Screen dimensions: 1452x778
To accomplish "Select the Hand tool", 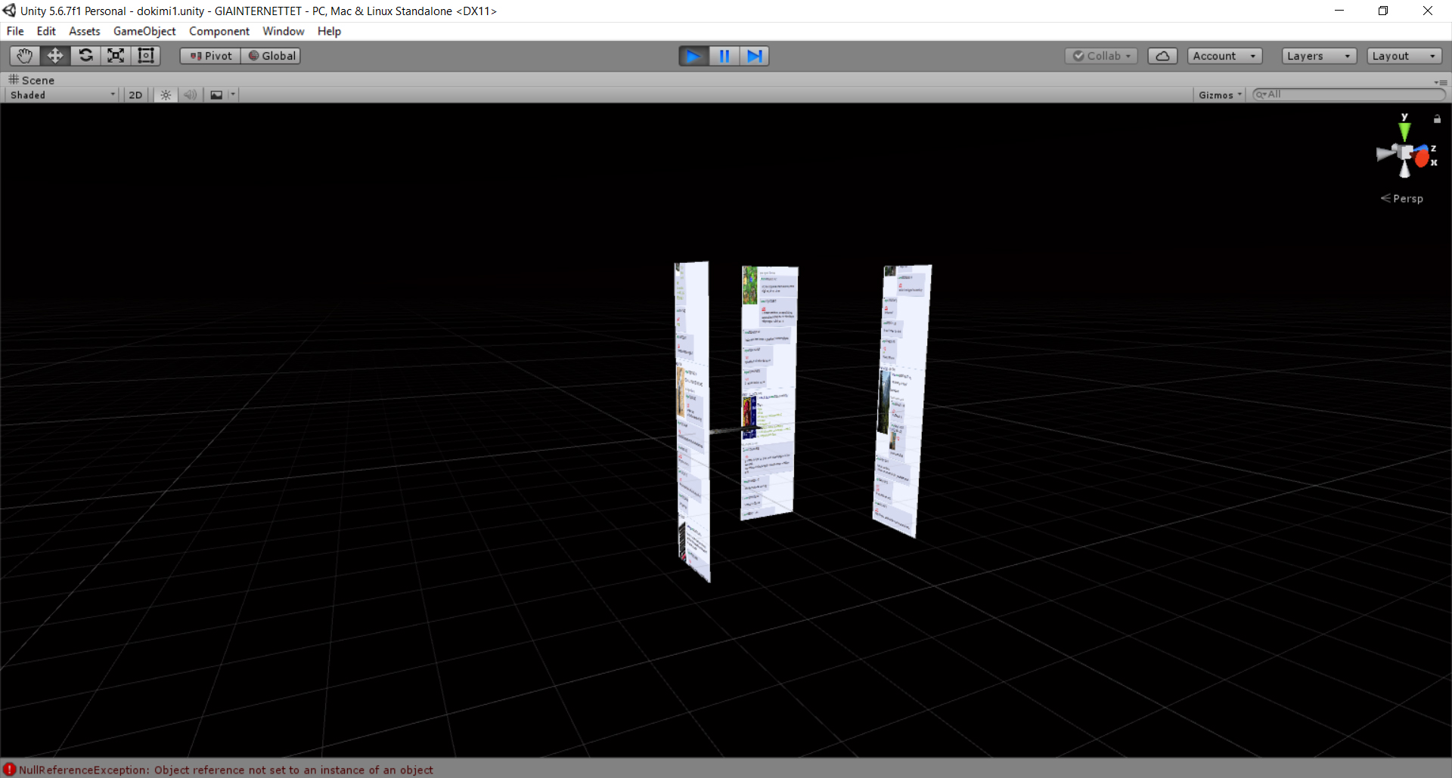I will [25, 56].
